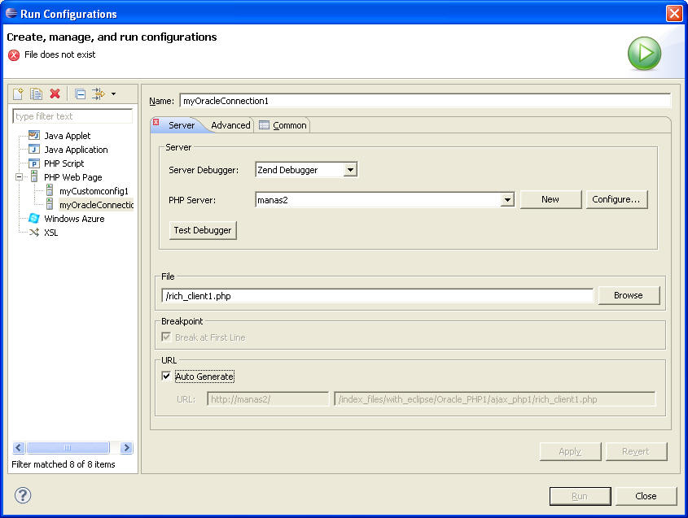Screen dimensions: 688x518
Task: Select myCustomconfig1 configuration
Action: point(94,191)
